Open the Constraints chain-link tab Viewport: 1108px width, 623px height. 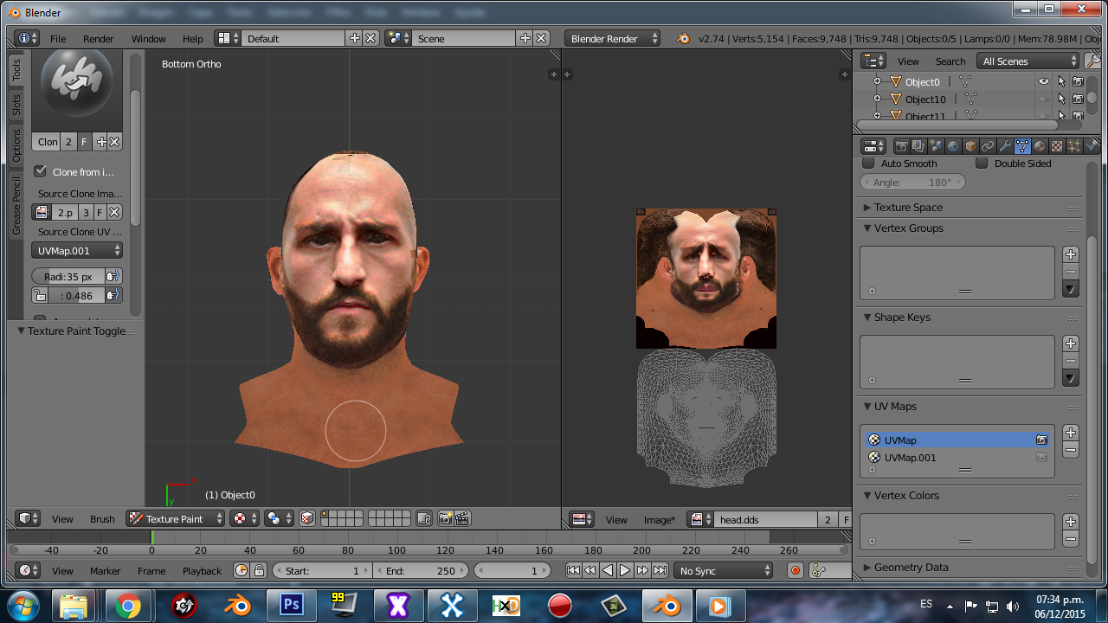tap(988, 146)
